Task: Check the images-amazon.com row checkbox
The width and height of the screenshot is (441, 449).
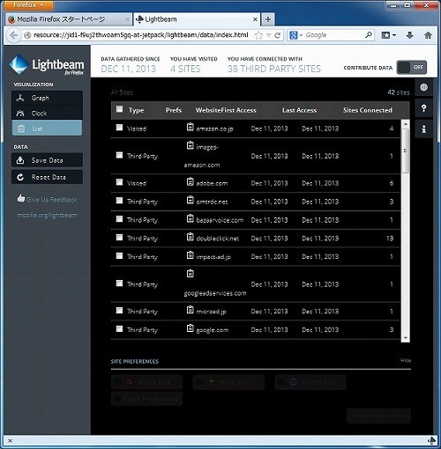Action: [x=119, y=155]
